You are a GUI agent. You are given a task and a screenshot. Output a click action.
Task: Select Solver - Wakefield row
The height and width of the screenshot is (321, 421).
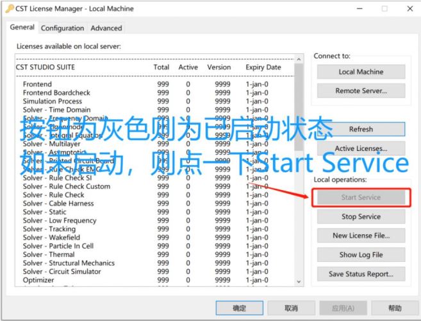click(x=154, y=238)
